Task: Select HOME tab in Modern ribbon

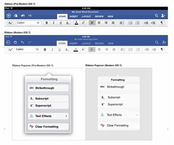Action: 62,43
